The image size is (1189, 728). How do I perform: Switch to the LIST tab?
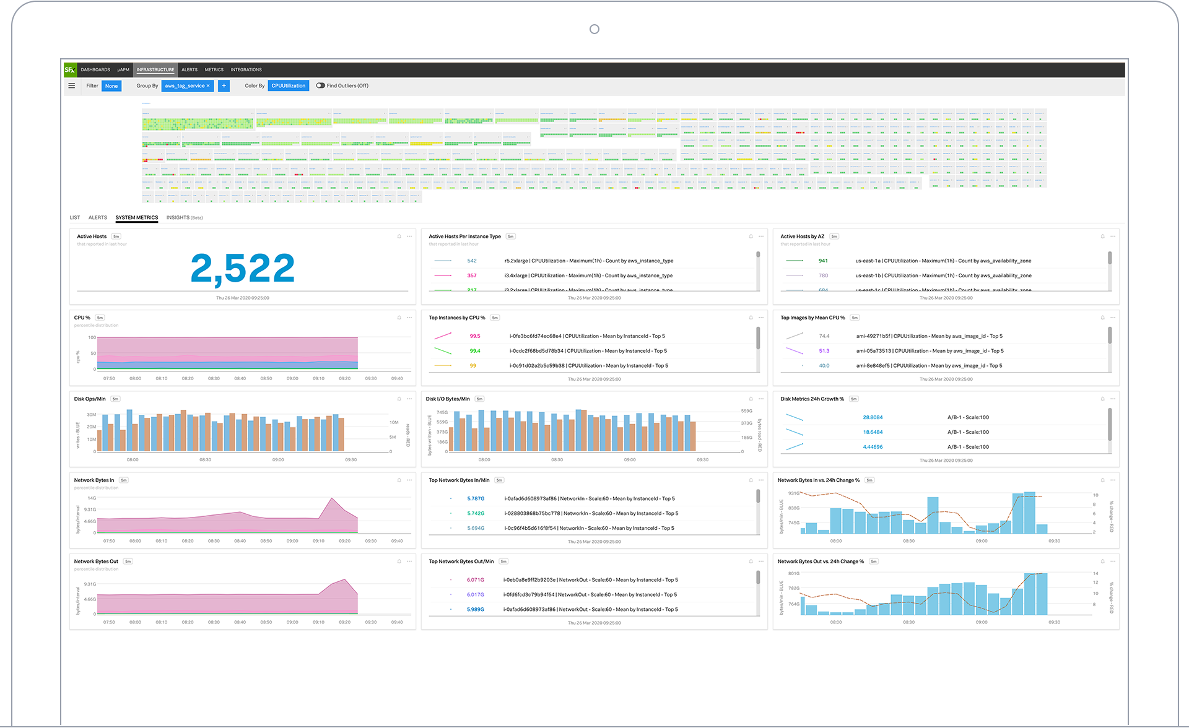point(75,218)
